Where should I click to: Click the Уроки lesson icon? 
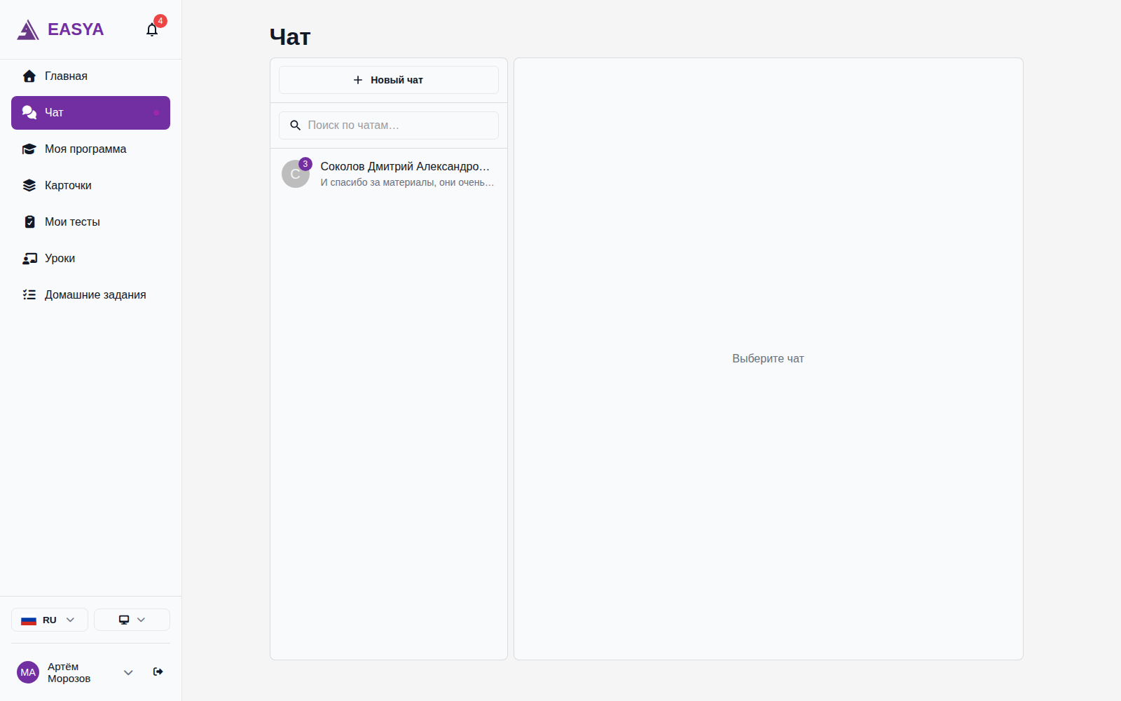[x=29, y=259]
